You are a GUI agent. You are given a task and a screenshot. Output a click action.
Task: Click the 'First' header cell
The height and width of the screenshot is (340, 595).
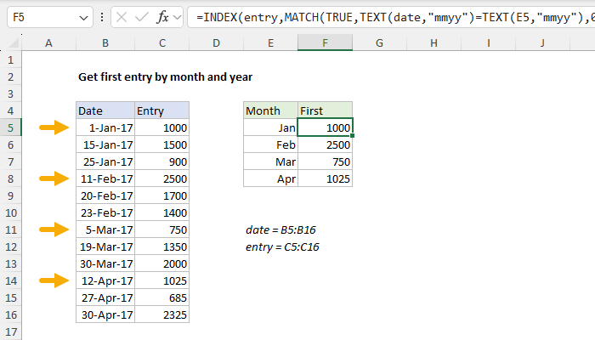326,110
